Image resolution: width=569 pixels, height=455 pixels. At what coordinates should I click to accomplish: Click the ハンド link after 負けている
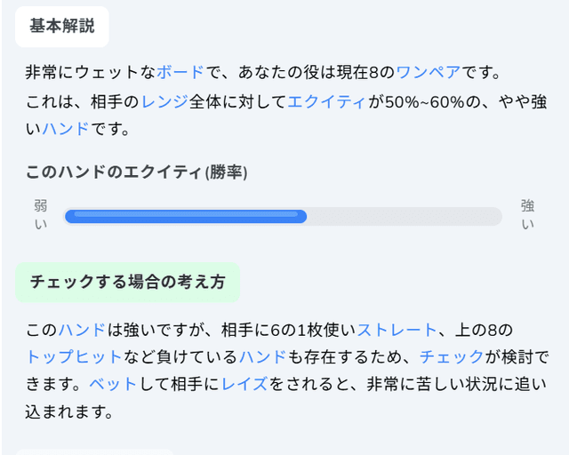262,357
